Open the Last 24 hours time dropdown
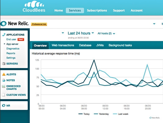 tap(81, 33)
